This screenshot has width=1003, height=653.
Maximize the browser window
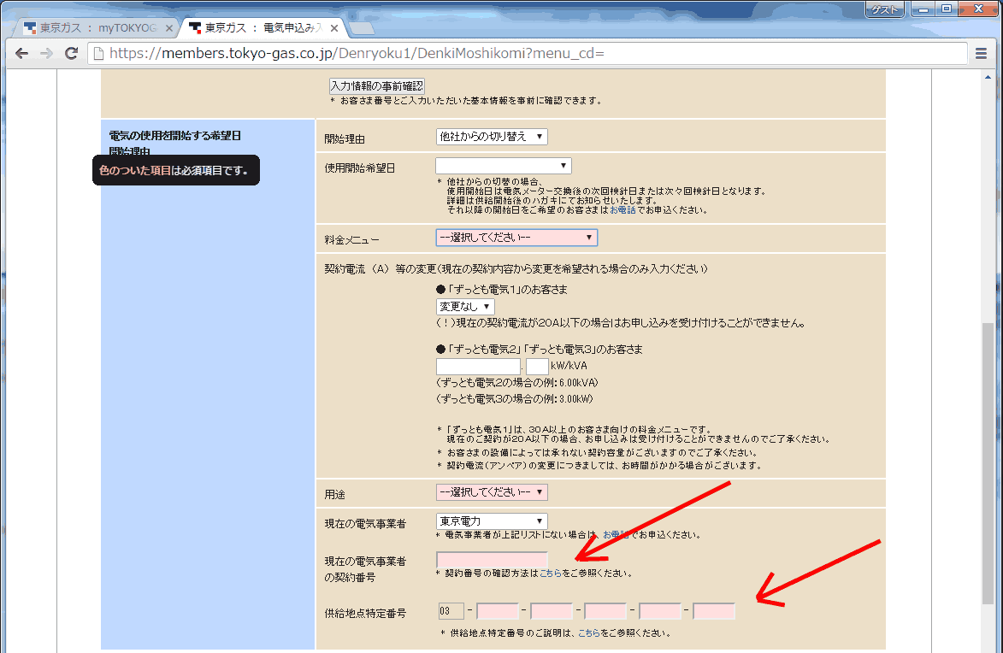[947, 9]
